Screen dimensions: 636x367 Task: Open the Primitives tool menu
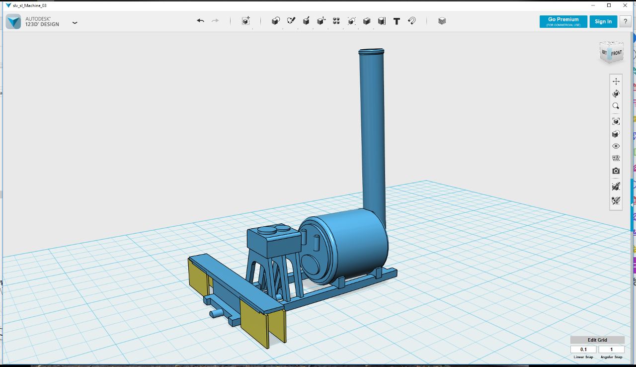tap(276, 21)
